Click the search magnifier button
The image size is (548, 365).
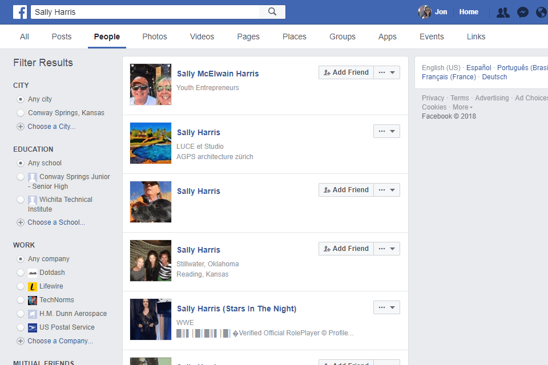272,12
